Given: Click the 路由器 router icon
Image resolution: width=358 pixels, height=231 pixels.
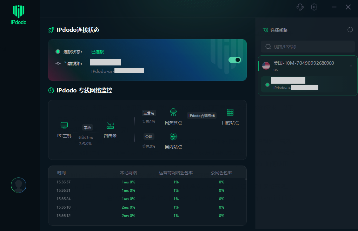Looking at the screenshot, I should 110,125.
